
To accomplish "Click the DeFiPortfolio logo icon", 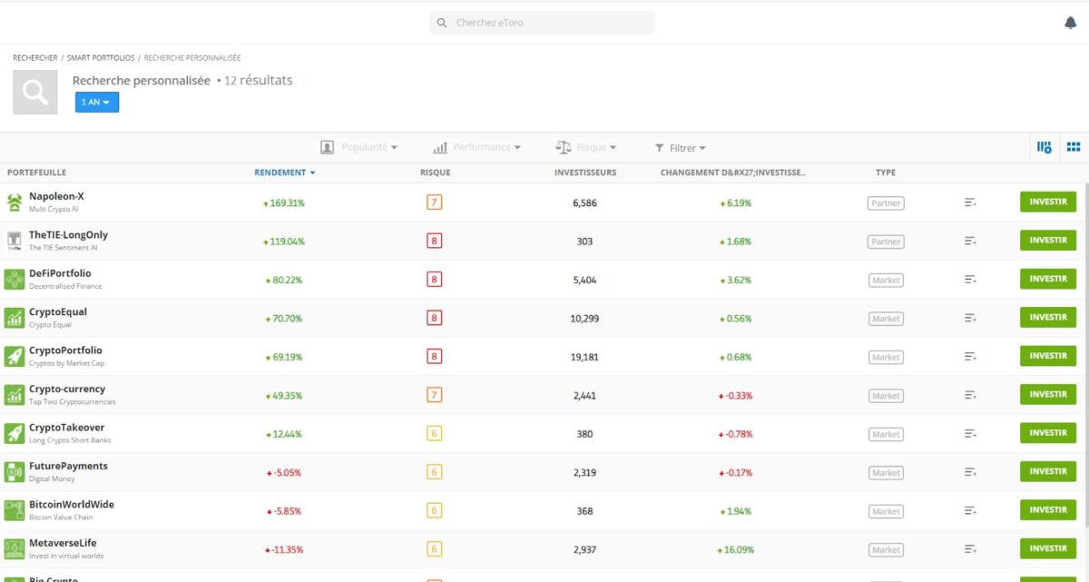I will 15,279.
